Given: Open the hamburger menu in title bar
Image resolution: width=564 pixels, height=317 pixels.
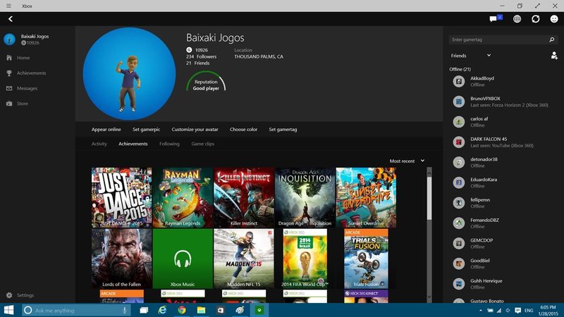Looking at the screenshot, I should pyautogui.click(x=8, y=6).
